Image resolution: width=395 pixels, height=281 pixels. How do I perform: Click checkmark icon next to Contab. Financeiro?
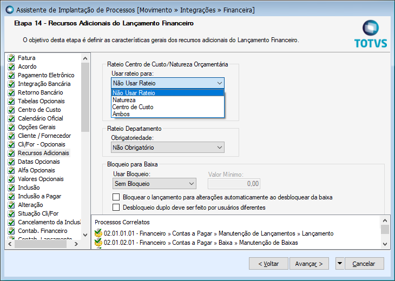11,231
